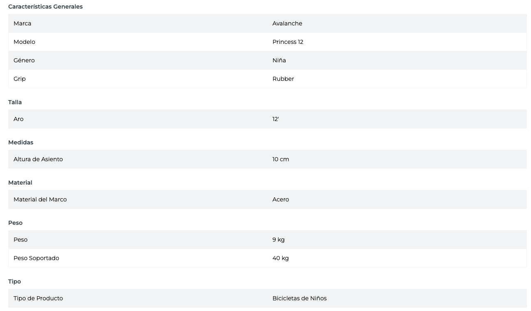Select the Bicicletas de Niños value
Screen dimensions: 531x311
[299, 298]
